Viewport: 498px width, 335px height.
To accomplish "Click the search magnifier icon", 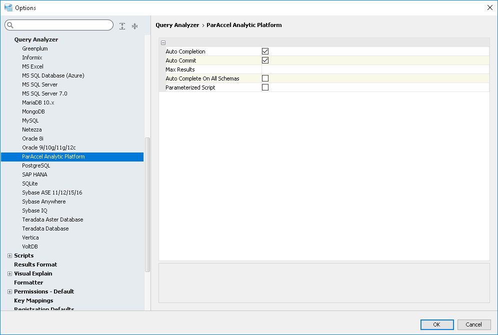I will coord(10,25).
